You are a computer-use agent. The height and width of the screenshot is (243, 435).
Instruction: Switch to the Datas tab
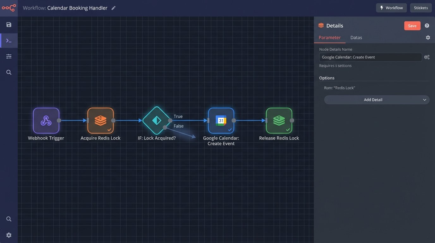point(356,38)
